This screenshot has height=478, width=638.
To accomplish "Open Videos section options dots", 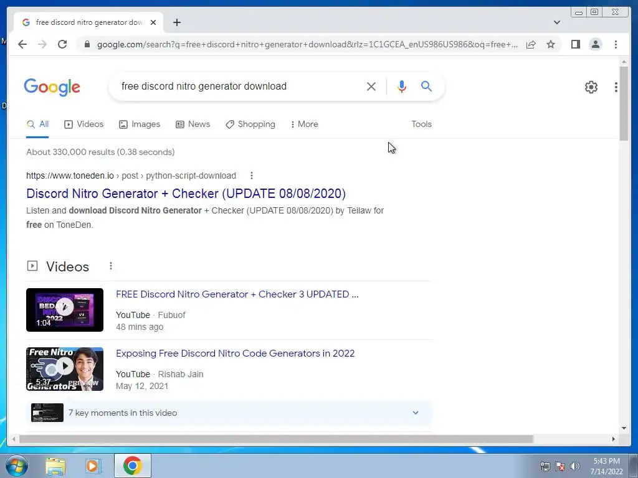I will 111,266.
